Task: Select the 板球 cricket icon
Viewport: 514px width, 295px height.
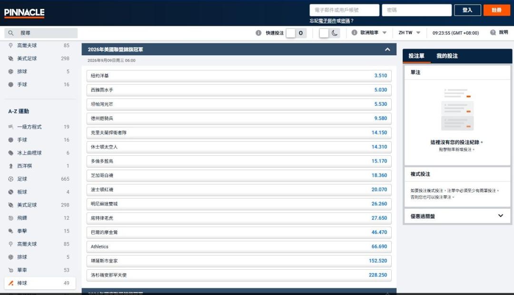Action: point(11,192)
